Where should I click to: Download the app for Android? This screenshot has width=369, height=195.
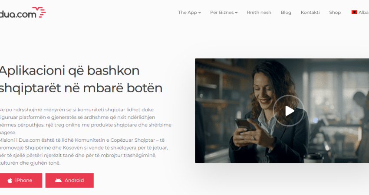coord(69,180)
